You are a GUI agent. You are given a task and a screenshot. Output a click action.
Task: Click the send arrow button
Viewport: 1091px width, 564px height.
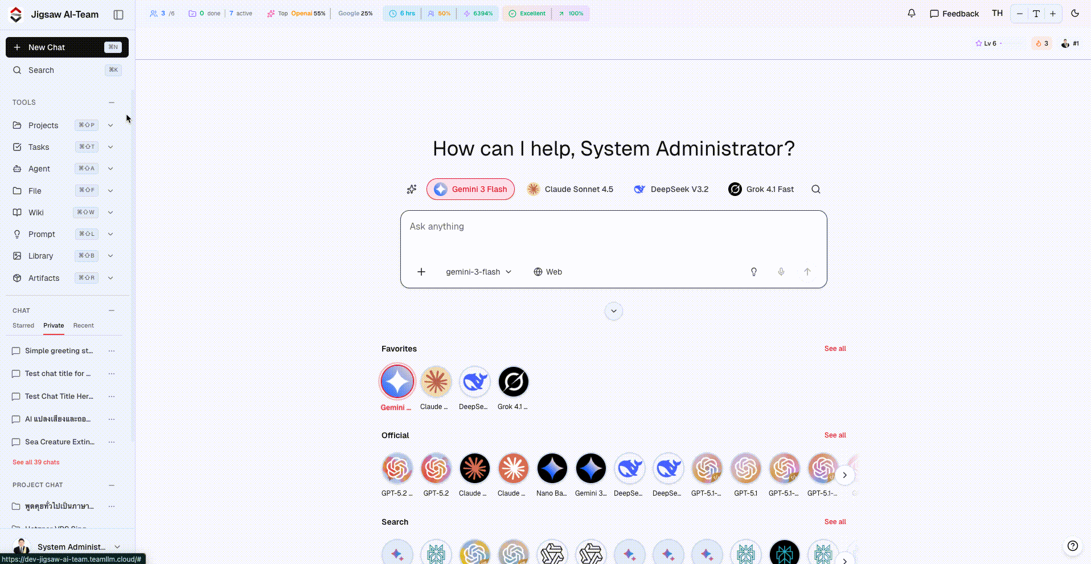tap(807, 272)
